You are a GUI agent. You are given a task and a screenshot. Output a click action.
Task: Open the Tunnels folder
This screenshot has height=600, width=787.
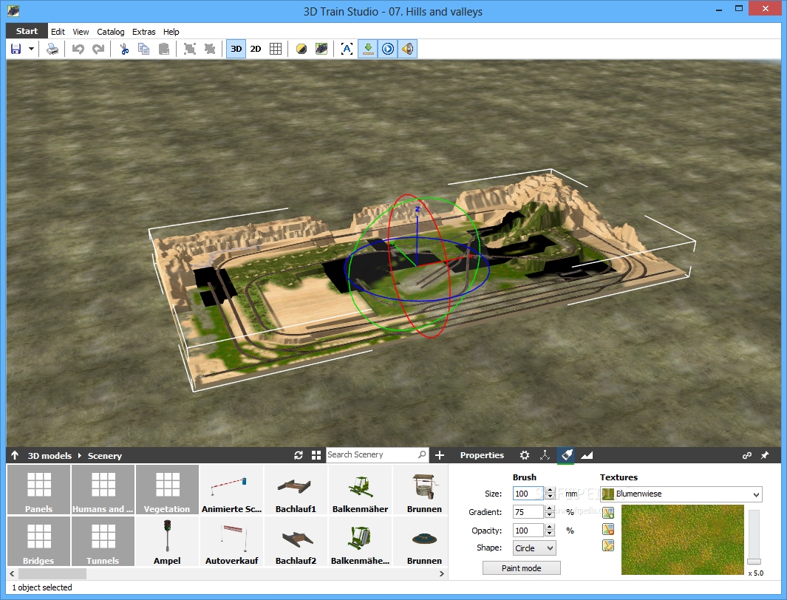pyautogui.click(x=103, y=542)
